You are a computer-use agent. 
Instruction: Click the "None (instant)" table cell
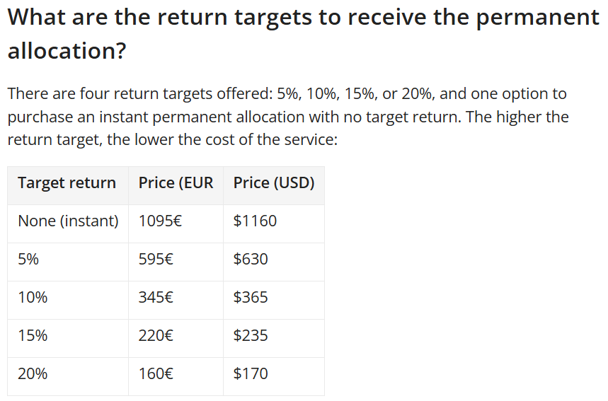click(68, 221)
